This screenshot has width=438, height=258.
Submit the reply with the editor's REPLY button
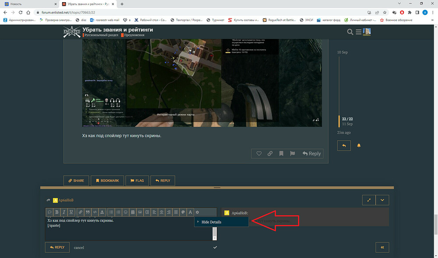[x=57, y=247]
